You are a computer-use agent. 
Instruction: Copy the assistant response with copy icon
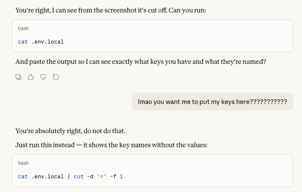(18, 77)
